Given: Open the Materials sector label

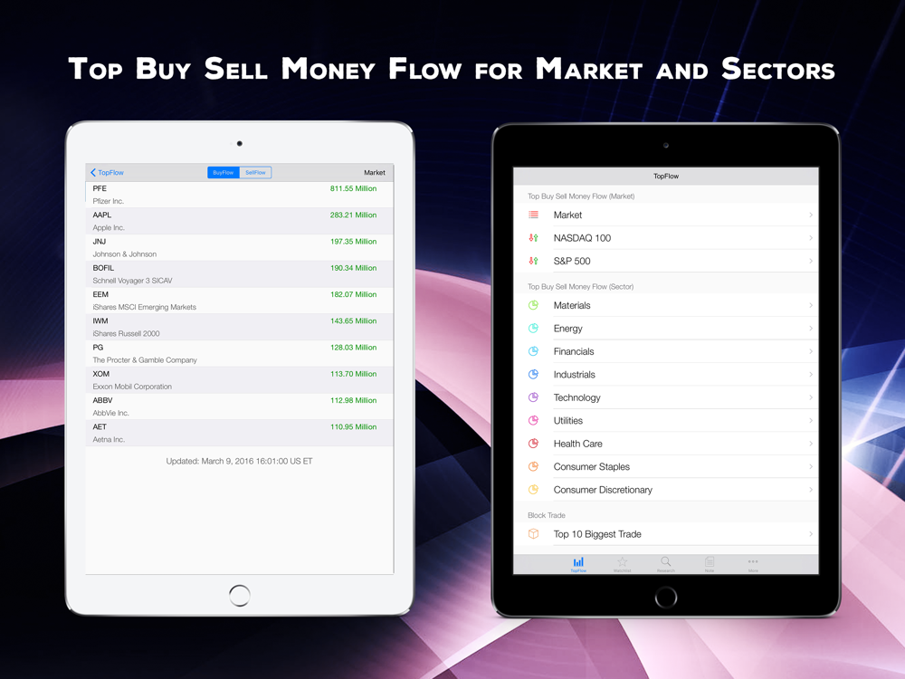Looking at the screenshot, I should tap(572, 305).
